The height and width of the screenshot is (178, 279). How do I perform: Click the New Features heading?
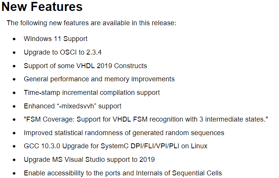(42, 7)
